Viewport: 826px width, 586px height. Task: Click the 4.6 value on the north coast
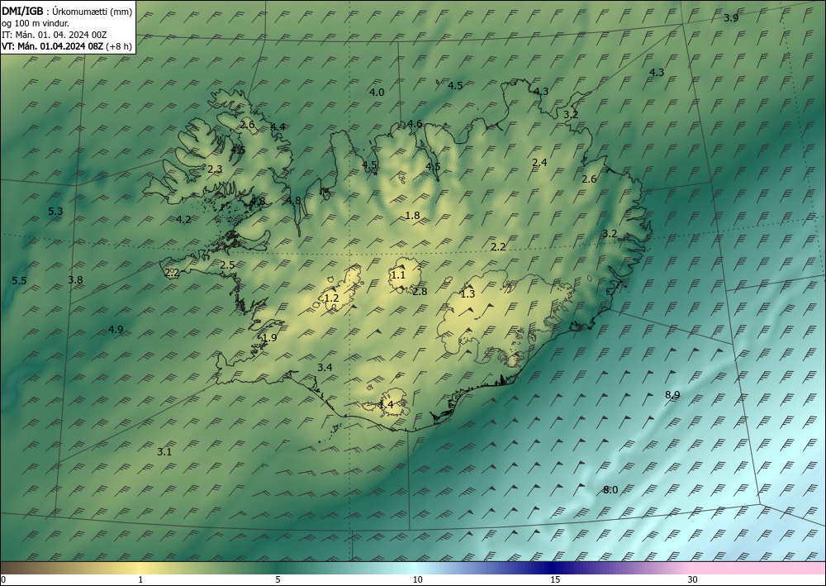(x=415, y=124)
